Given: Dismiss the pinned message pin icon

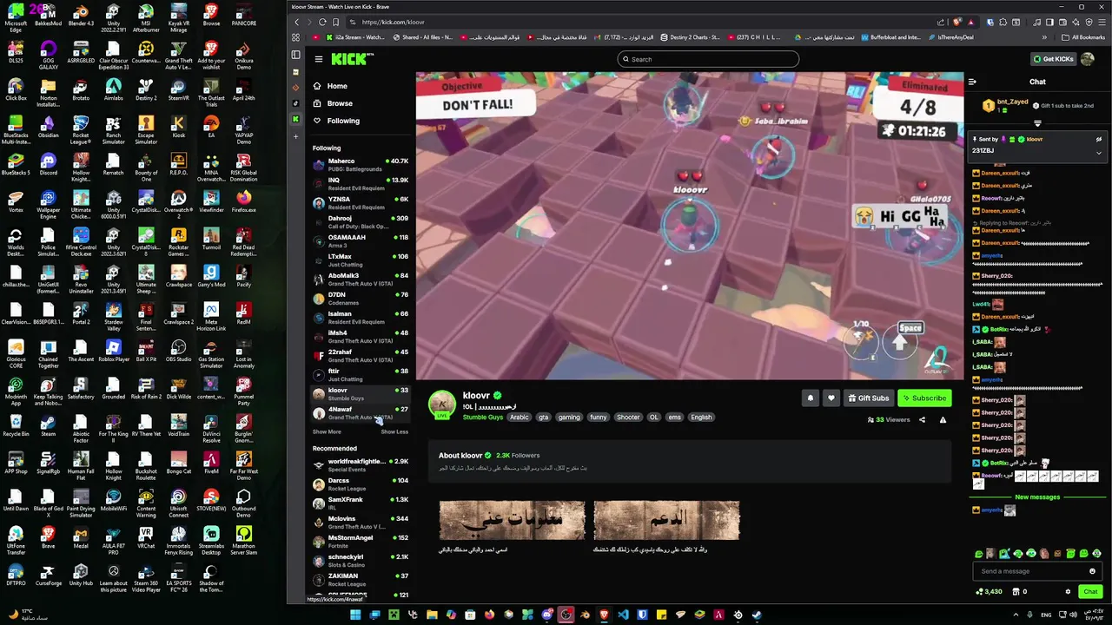Looking at the screenshot, I should click(1098, 139).
